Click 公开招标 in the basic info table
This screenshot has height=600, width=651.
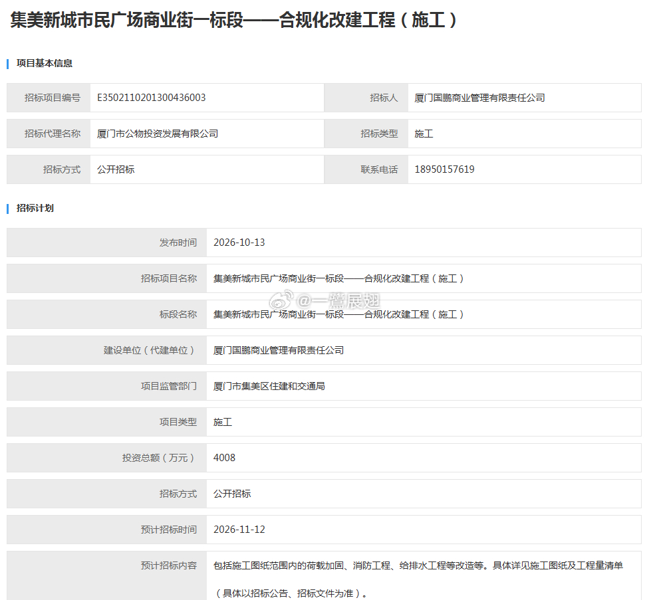tap(116, 169)
